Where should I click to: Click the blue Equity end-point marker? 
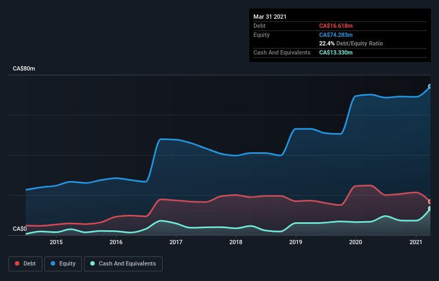430,87
